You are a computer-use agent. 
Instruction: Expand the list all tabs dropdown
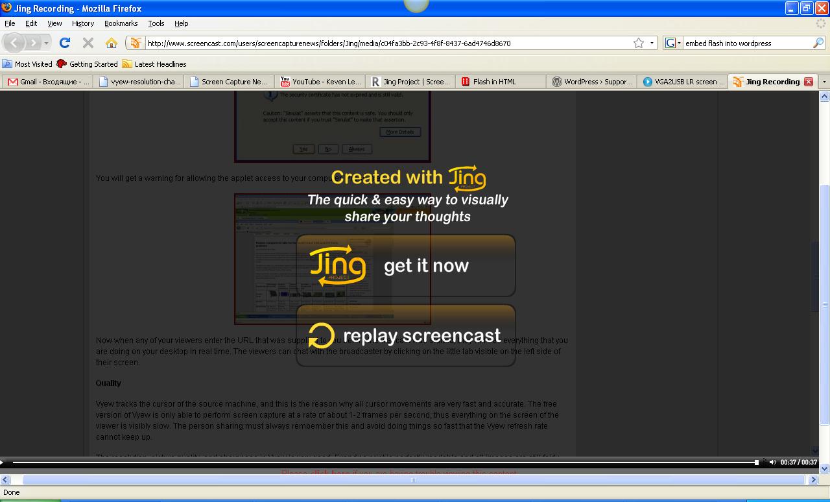pos(824,82)
